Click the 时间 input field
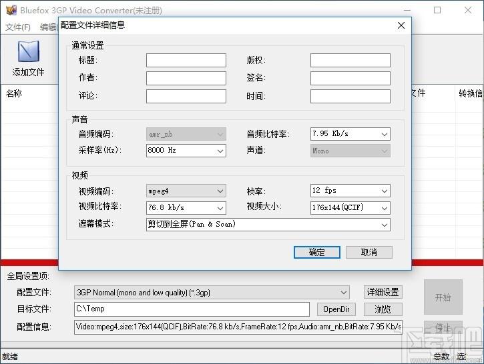 [x=350, y=96]
